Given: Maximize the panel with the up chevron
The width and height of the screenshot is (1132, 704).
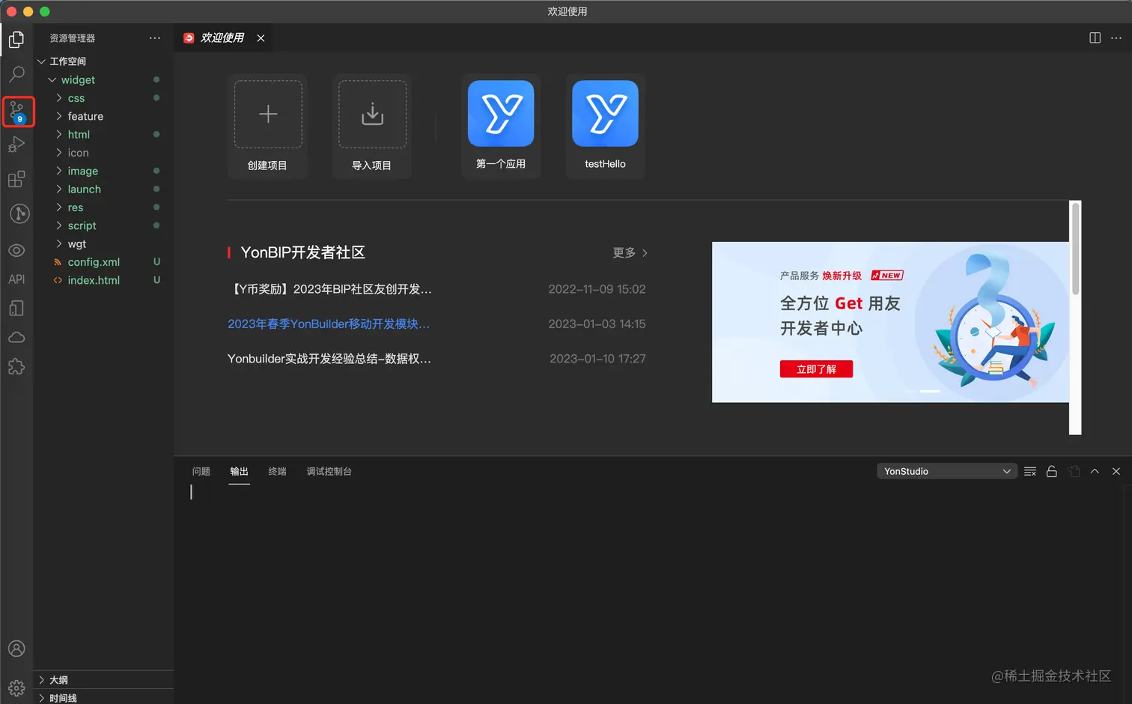Looking at the screenshot, I should [1095, 471].
